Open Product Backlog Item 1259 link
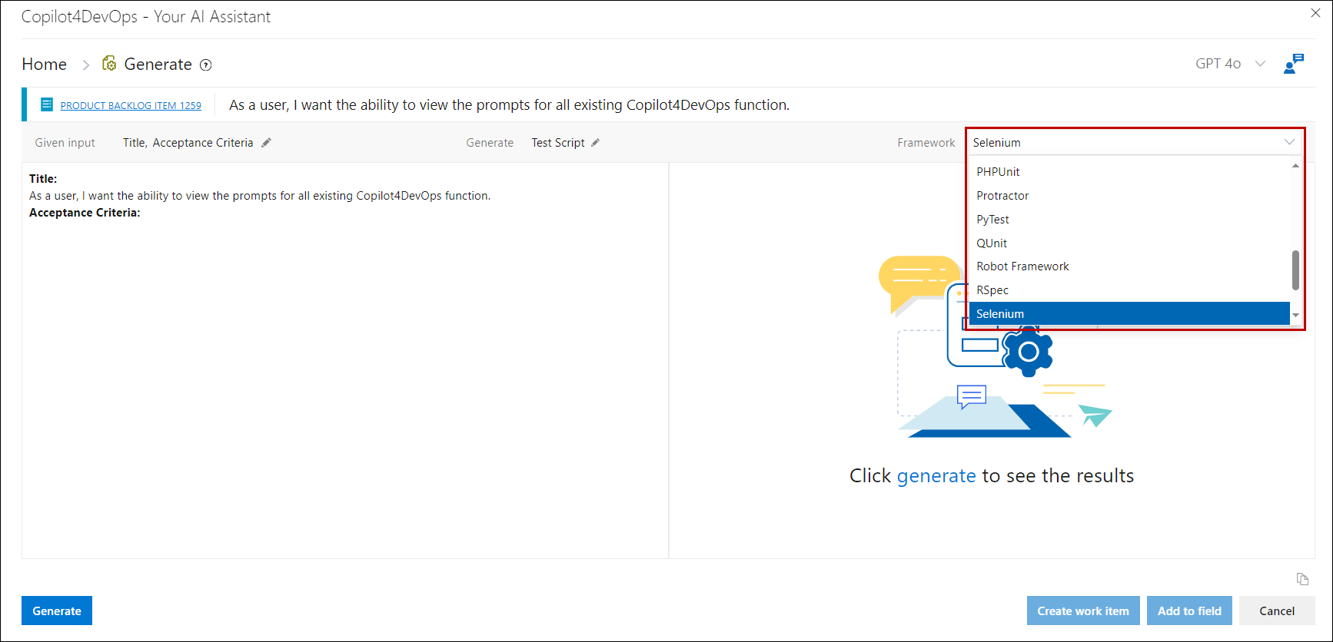1333x642 pixels. coord(131,106)
